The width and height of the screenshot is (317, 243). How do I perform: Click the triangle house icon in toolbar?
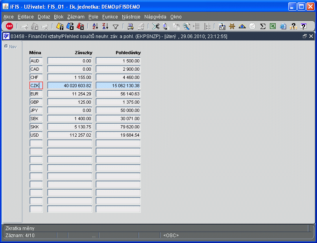[242, 26]
